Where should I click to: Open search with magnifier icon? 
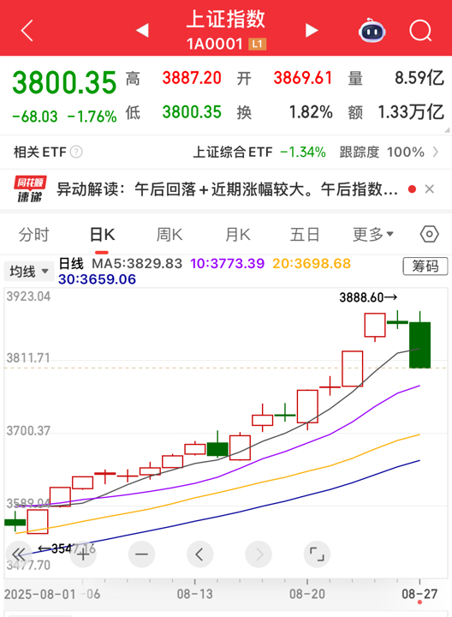pyautogui.click(x=420, y=31)
